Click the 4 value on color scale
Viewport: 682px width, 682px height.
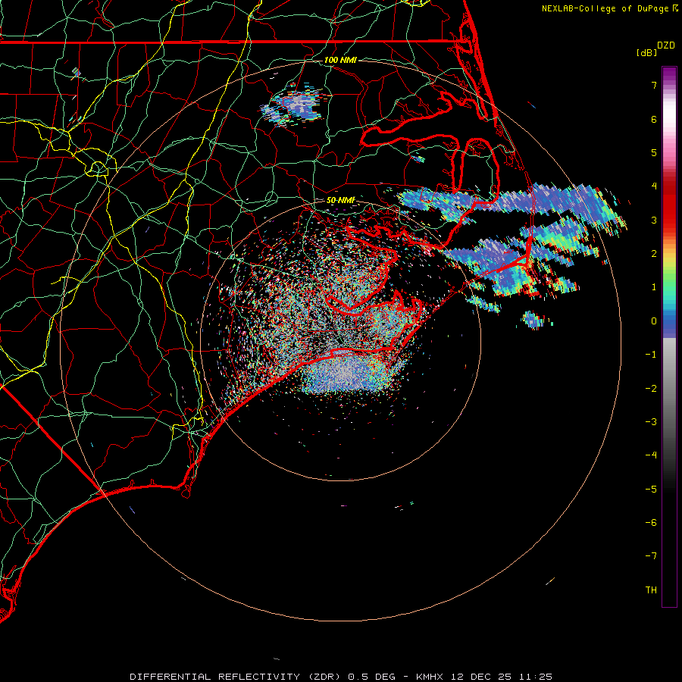click(x=654, y=186)
